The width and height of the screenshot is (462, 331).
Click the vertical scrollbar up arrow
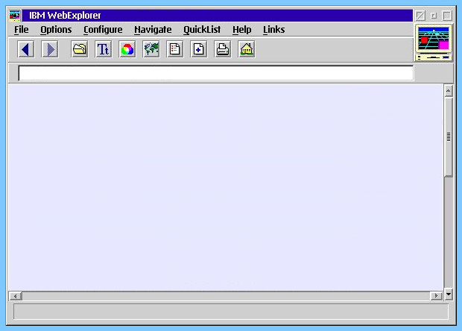(448, 91)
